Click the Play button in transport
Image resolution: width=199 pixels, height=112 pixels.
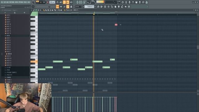pyautogui.click(x=41, y=2)
